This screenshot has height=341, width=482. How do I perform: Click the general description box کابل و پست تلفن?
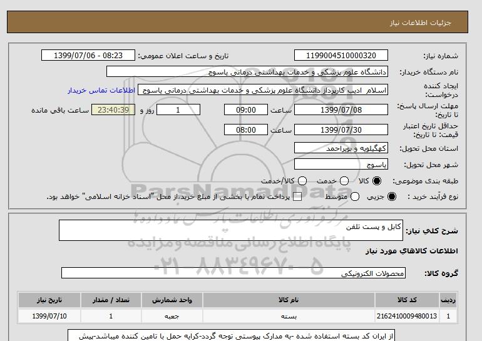point(231,230)
